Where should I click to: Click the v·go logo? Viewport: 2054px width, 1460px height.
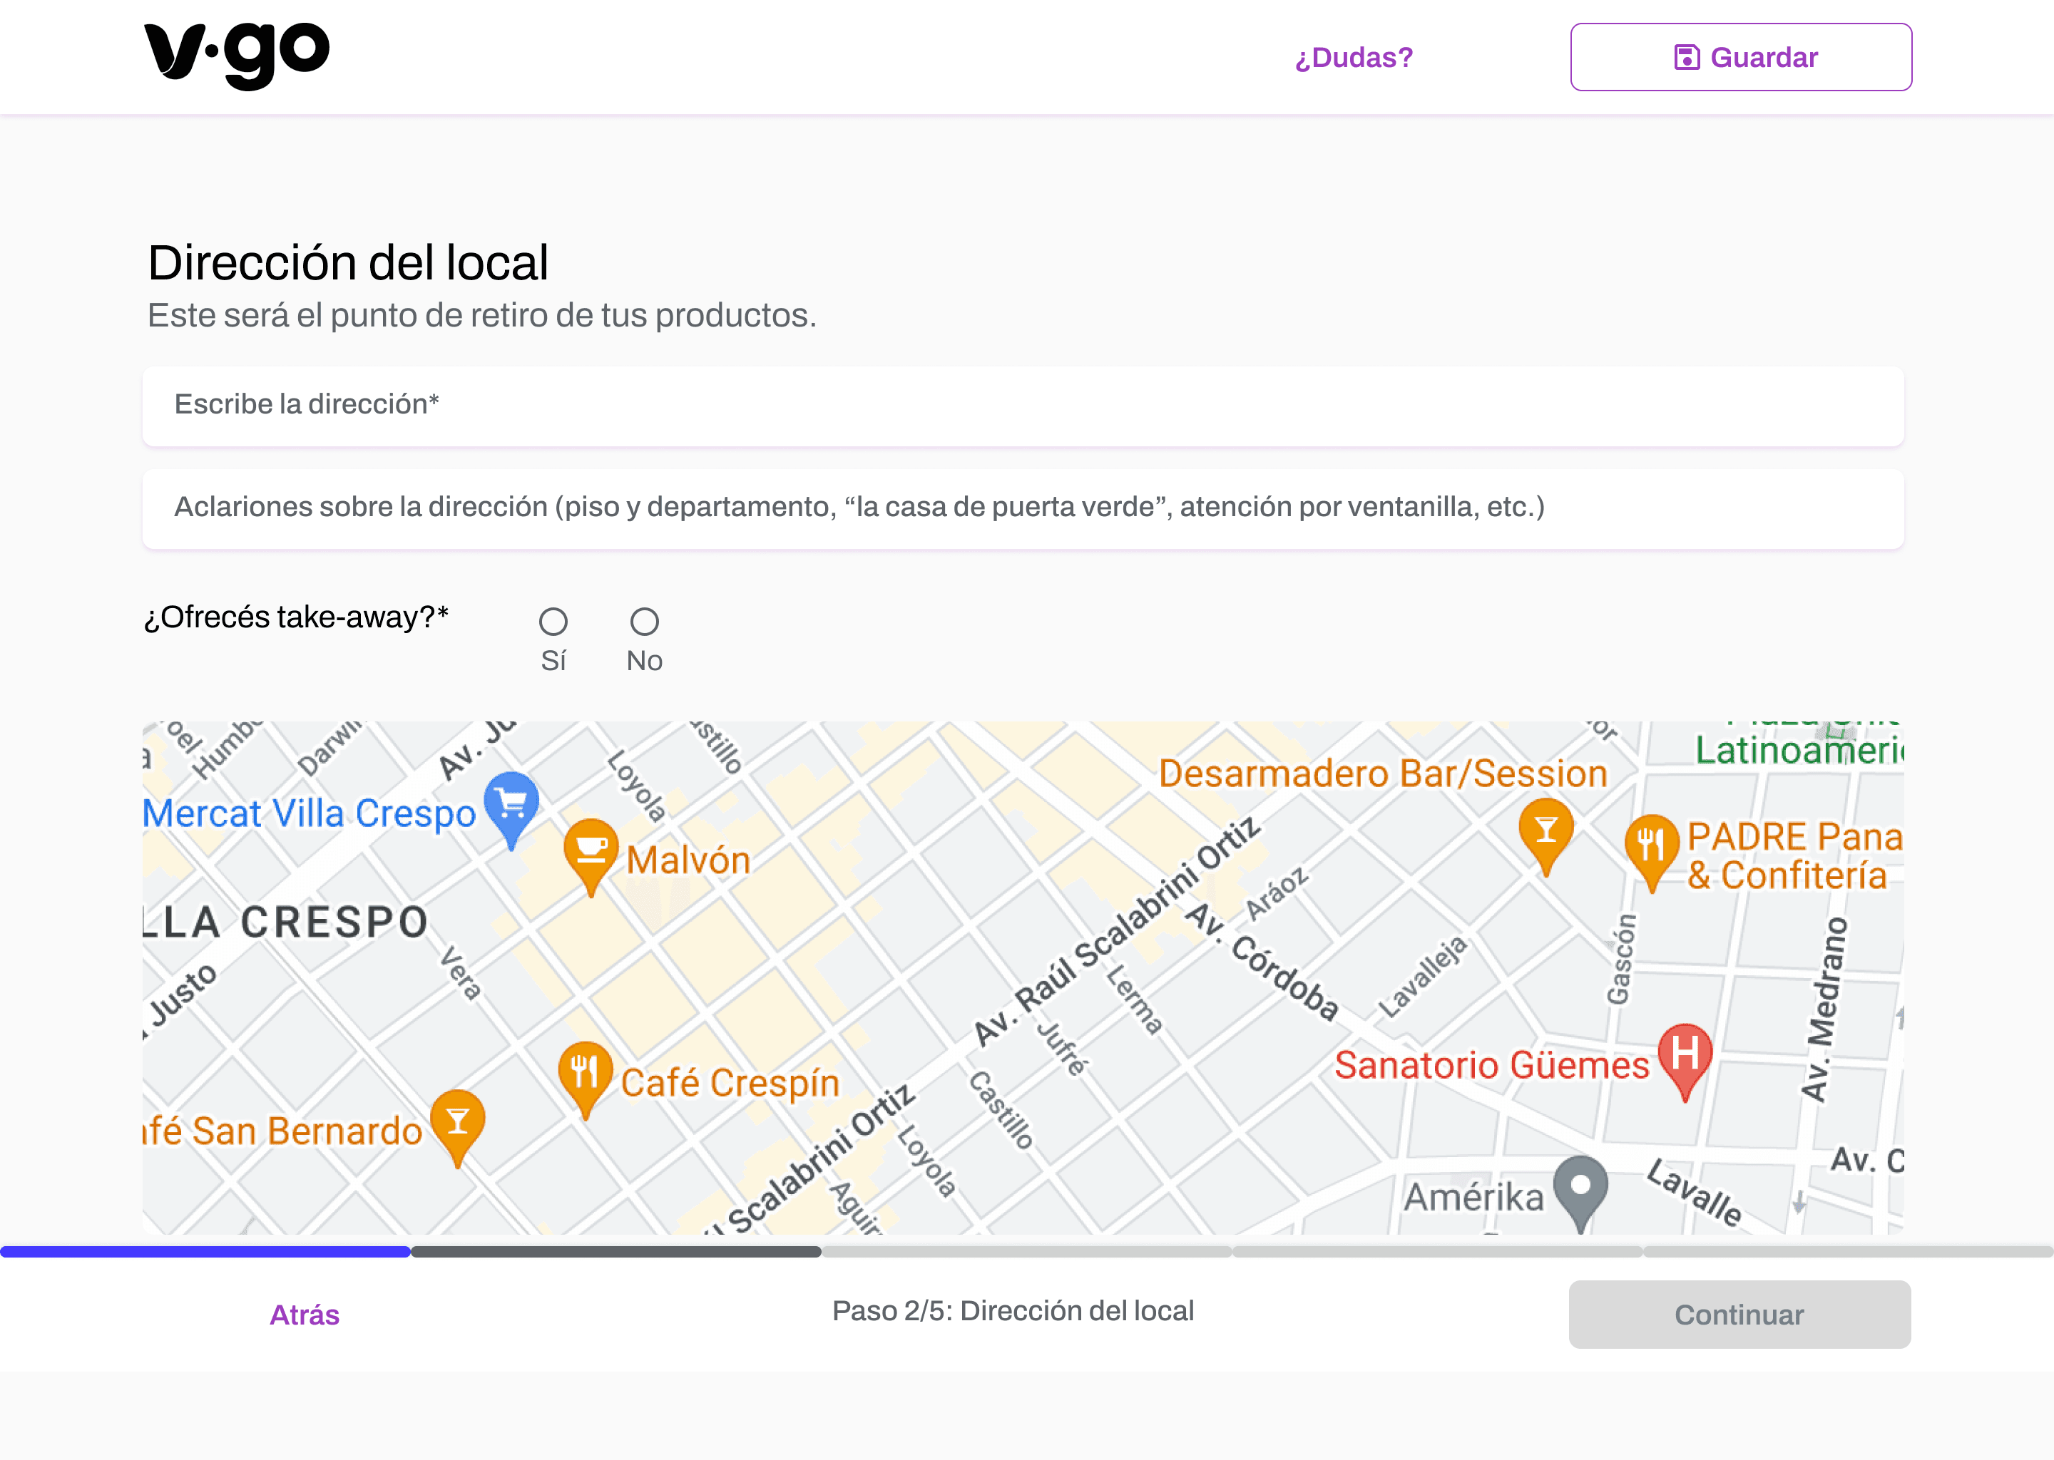[237, 56]
